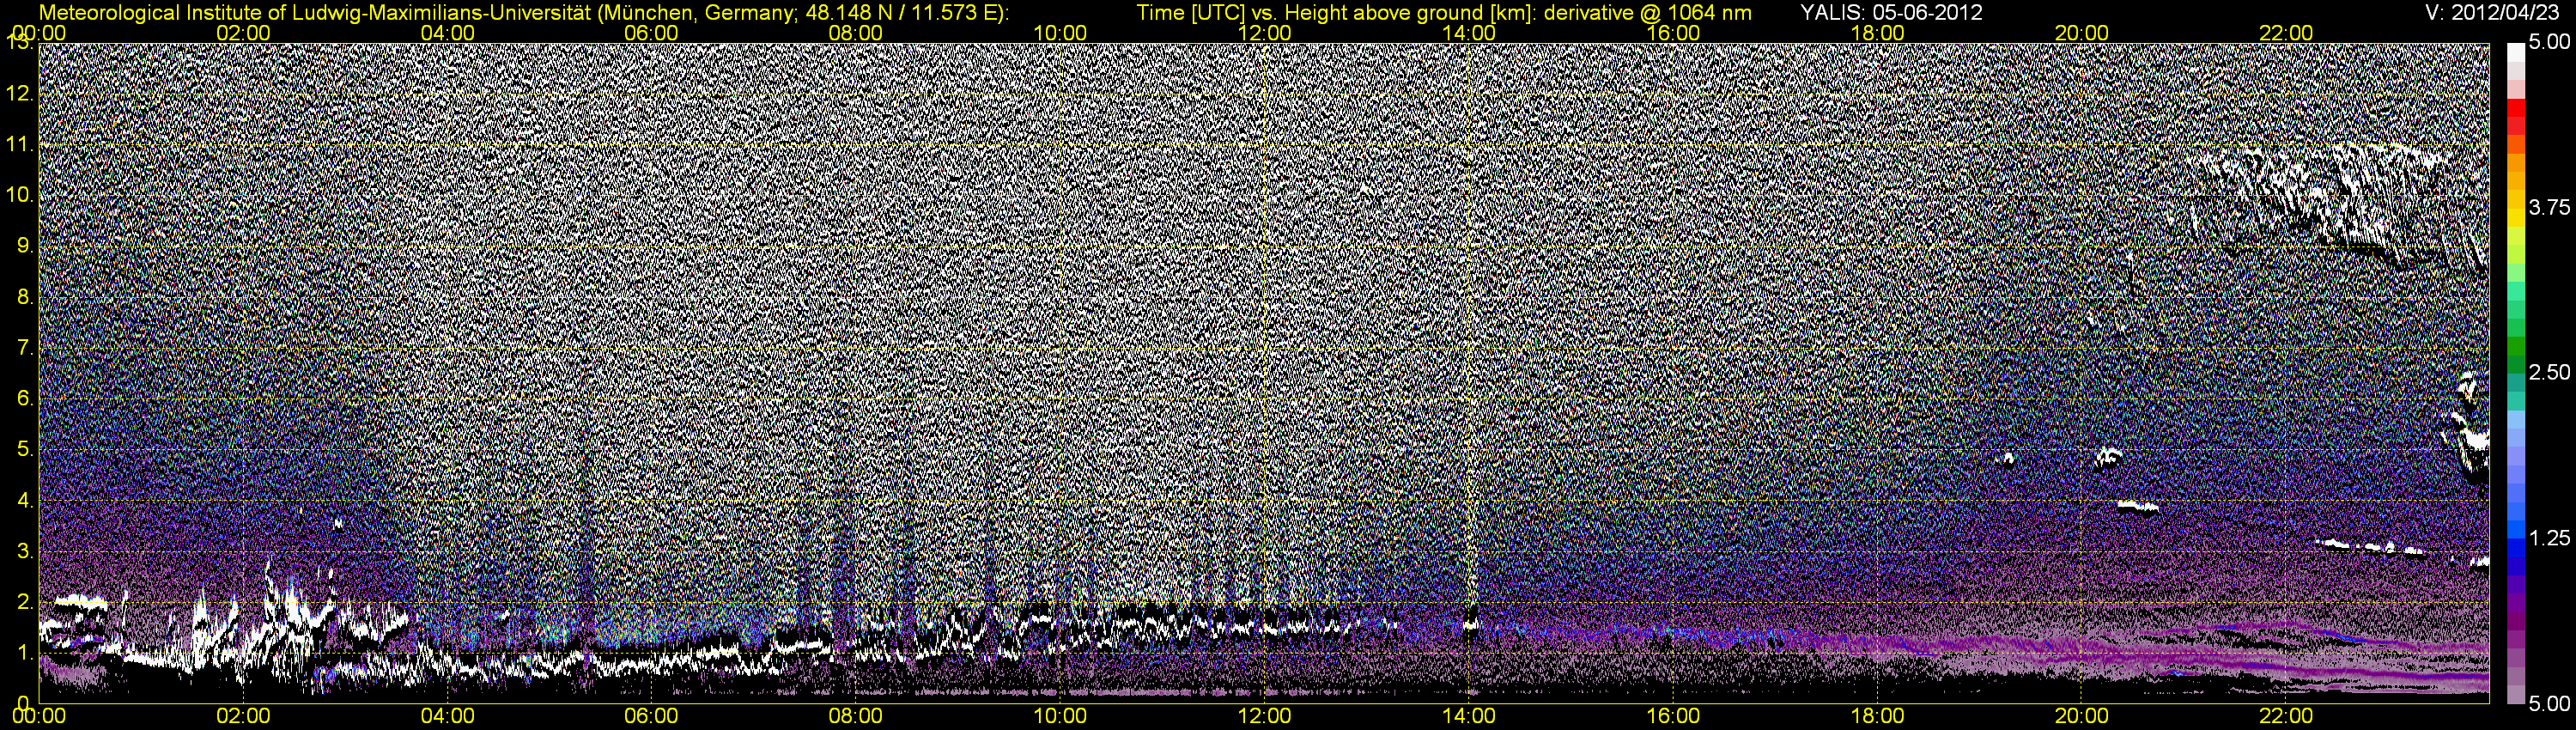Click the 'Time [UTC] vs. Height above ground' caption
The image size is (2576, 730).
(x=1444, y=13)
